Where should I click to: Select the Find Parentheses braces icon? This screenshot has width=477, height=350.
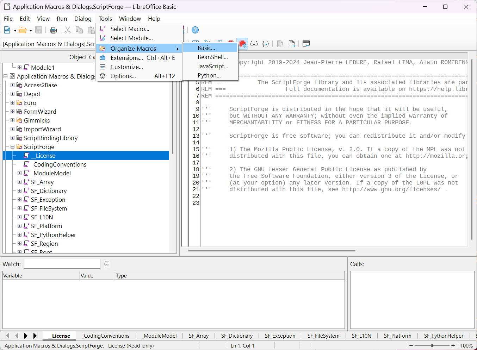pos(266,44)
